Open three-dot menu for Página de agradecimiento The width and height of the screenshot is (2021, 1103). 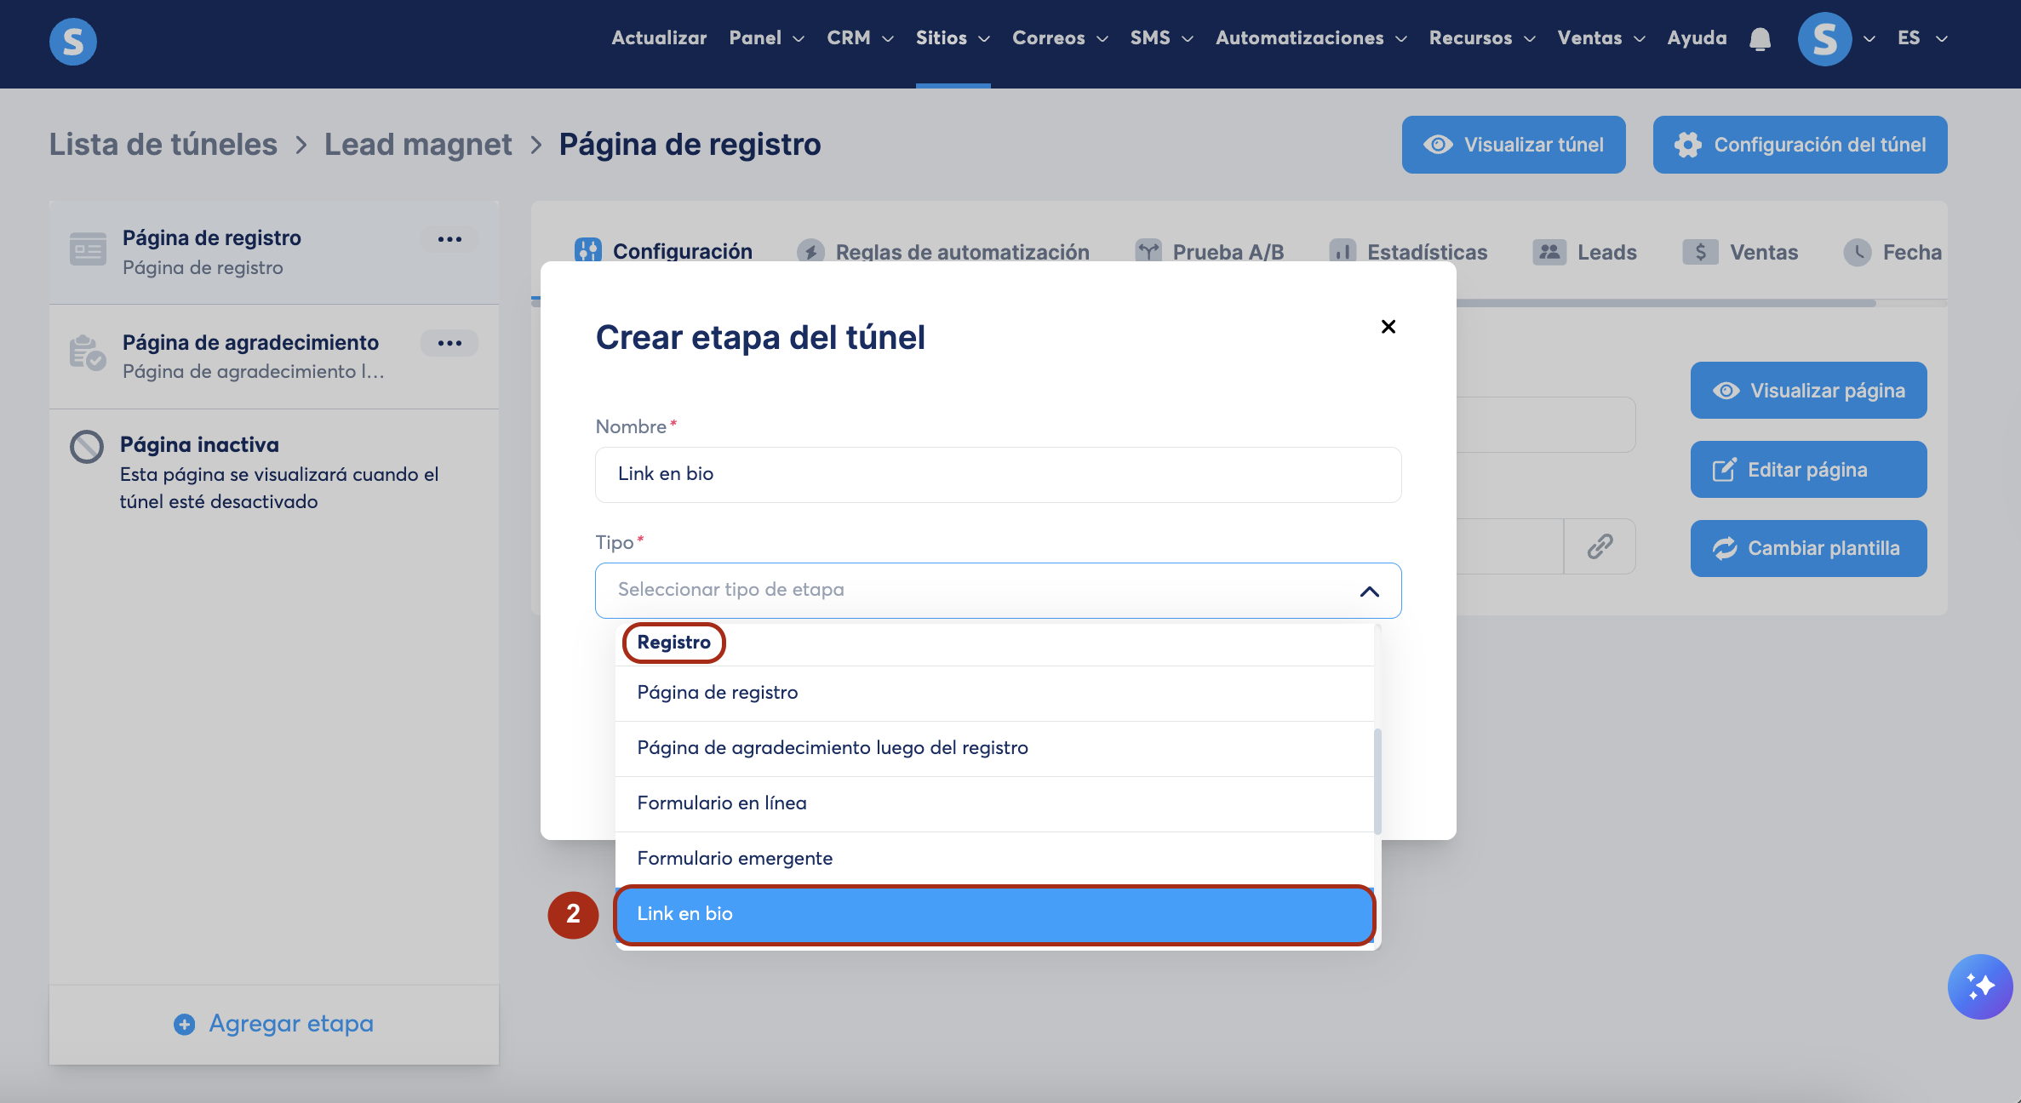pos(449,343)
